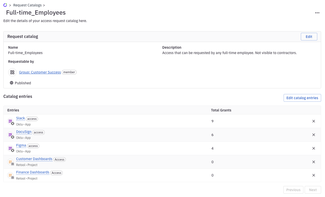
Task: Click the total grants value 6 for DocuSign
Action: click(212, 135)
